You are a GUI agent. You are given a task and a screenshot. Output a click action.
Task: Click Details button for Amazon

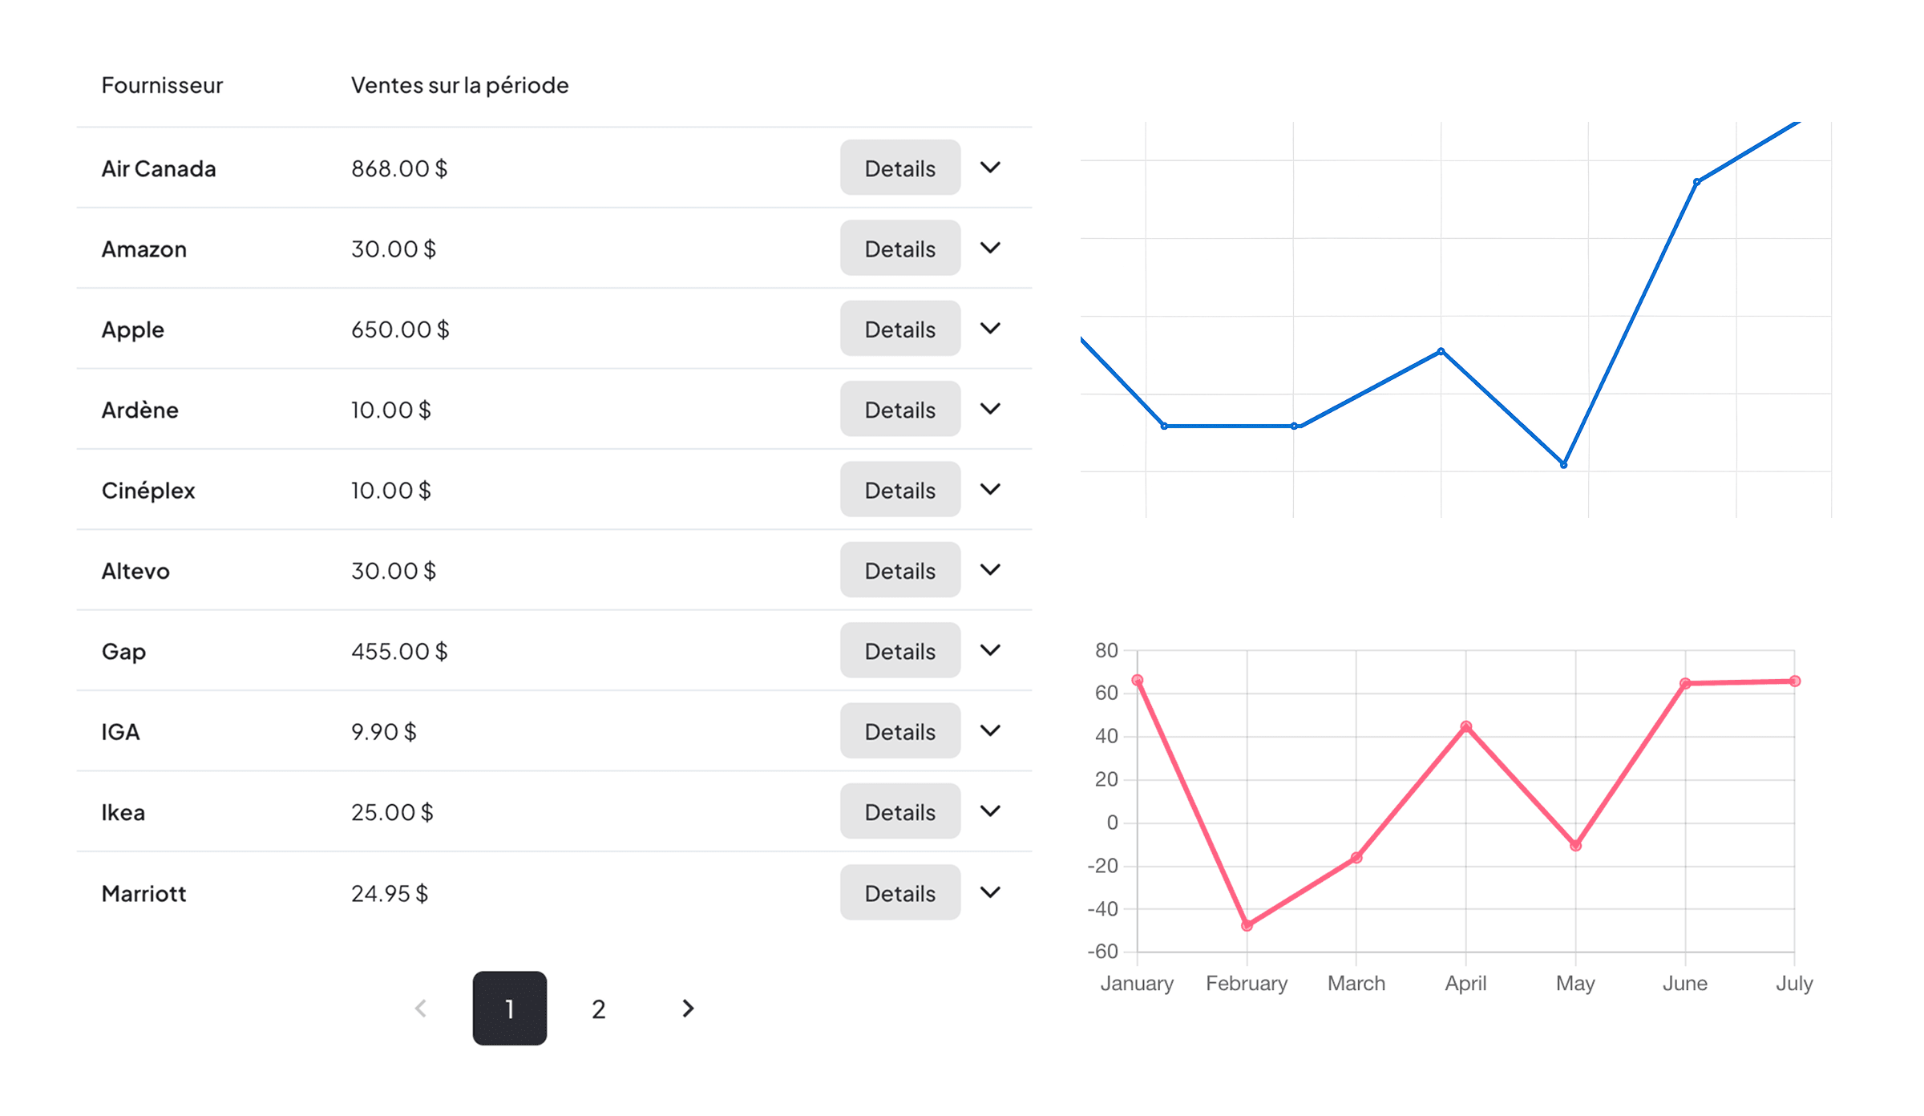tap(899, 248)
